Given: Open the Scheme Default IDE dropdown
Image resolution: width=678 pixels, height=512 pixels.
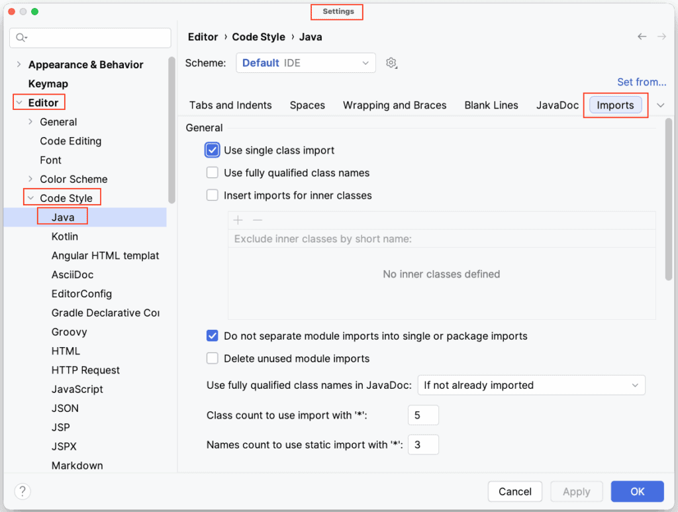Looking at the screenshot, I should coord(306,63).
